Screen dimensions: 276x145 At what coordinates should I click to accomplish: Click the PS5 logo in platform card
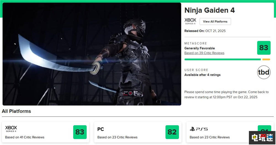pyautogui.click(x=199, y=129)
